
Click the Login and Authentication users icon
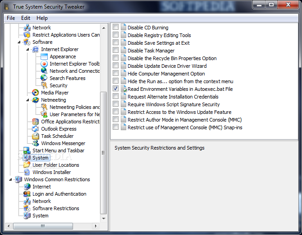27,194
